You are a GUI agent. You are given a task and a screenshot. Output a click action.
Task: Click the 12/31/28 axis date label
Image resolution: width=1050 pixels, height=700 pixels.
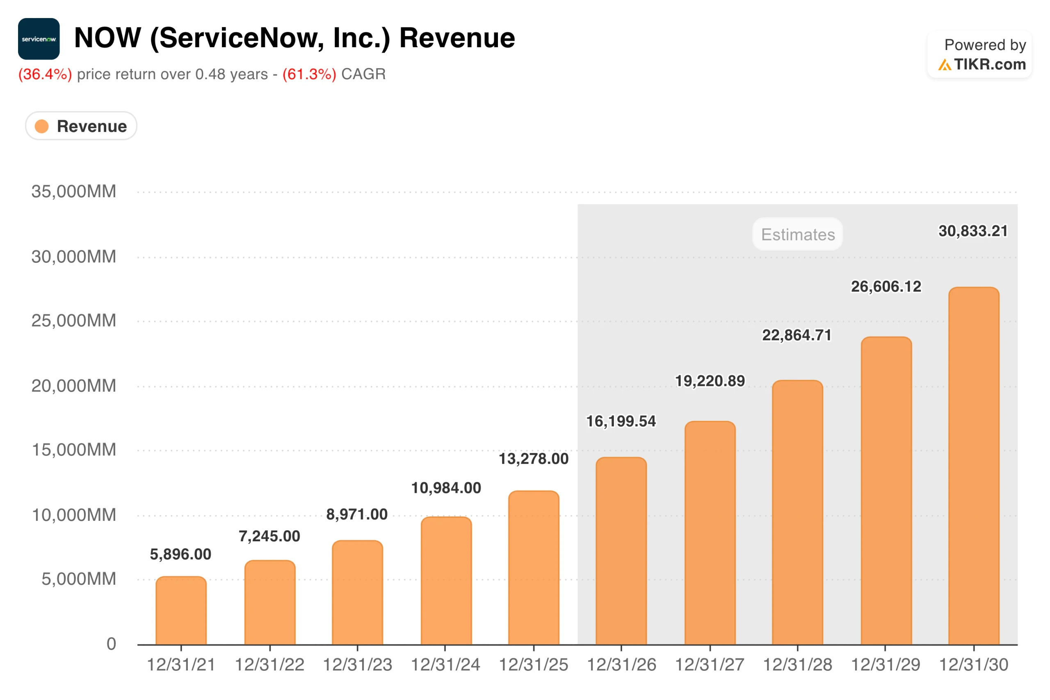pyautogui.click(x=798, y=665)
